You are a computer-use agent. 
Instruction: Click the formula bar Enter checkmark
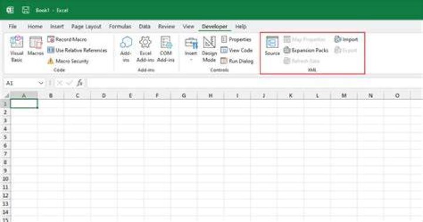click(69, 83)
